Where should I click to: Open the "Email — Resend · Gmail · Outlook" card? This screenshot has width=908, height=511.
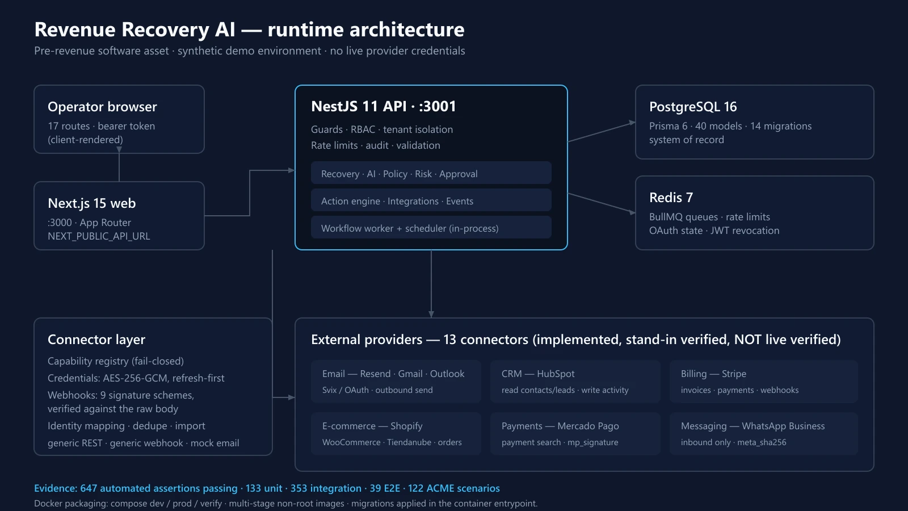pyautogui.click(x=396, y=382)
